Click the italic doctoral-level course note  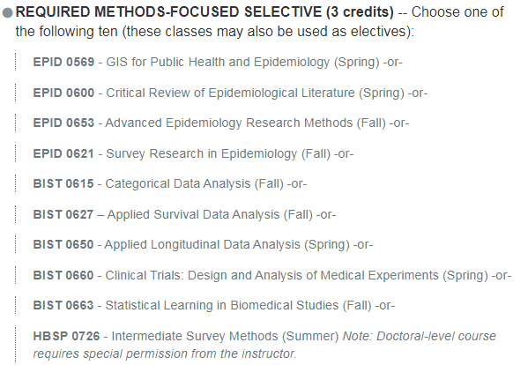pyautogui.click(x=264, y=345)
